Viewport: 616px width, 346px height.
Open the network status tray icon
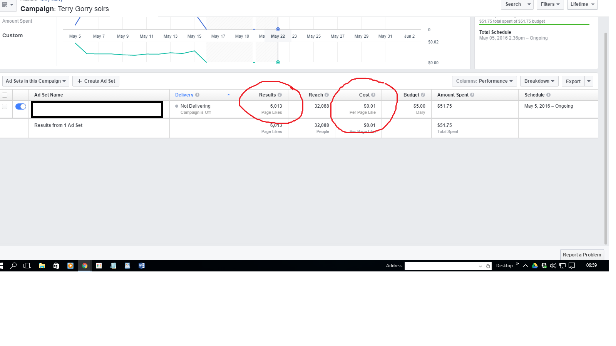[562, 265]
